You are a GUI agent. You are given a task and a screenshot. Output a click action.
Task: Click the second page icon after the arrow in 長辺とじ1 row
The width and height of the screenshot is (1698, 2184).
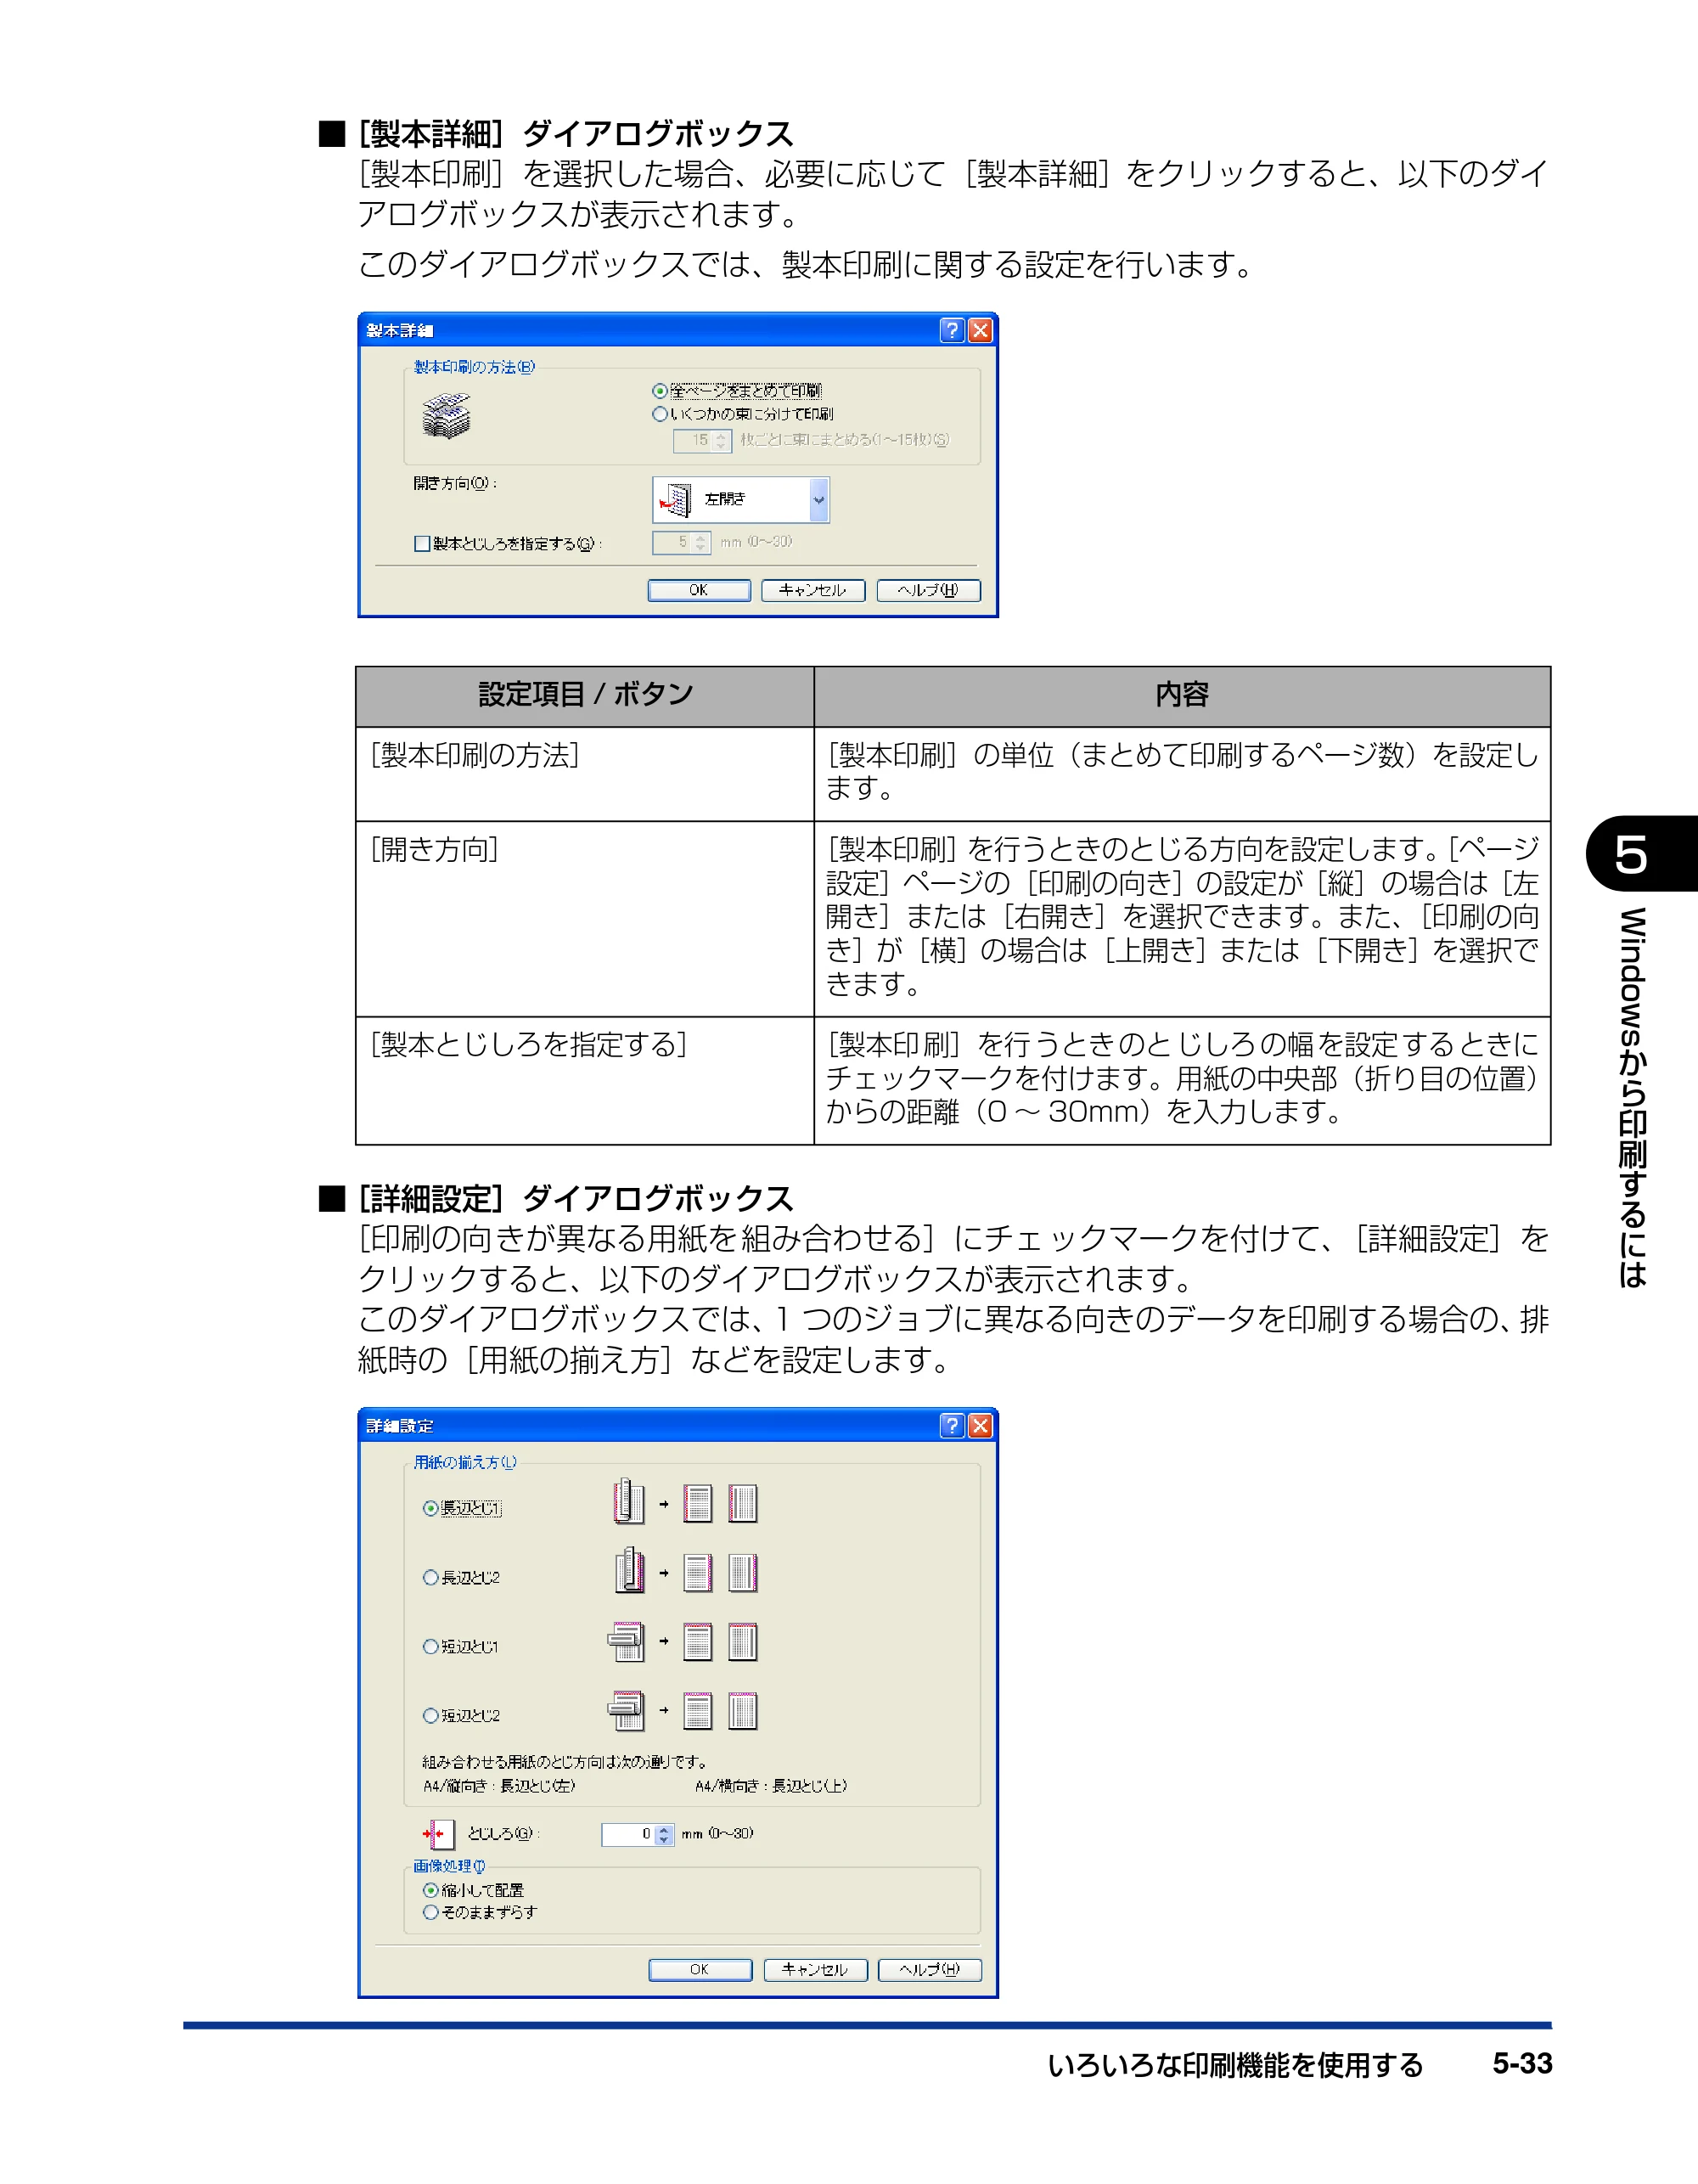tap(743, 1503)
